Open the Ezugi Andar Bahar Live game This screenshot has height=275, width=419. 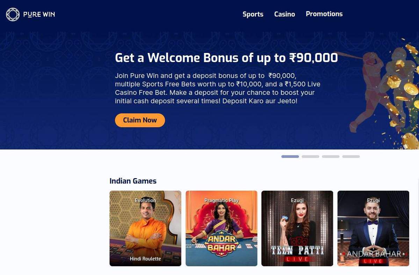(x=373, y=228)
